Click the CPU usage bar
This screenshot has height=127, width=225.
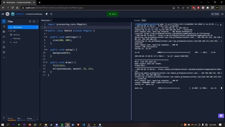[x=12, y=120]
